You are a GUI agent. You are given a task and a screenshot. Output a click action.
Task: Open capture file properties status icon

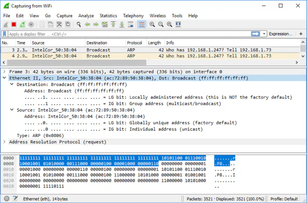click(15, 199)
